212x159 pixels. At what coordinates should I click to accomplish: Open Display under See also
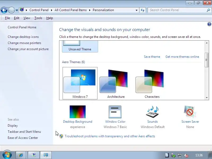click(x=13, y=126)
